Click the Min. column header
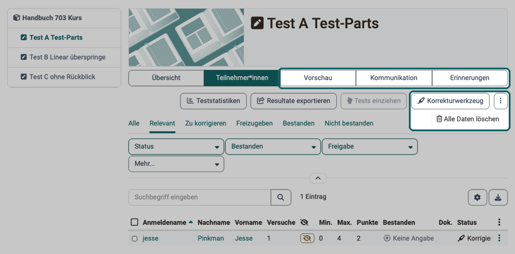The height and width of the screenshot is (254, 515). click(326, 223)
